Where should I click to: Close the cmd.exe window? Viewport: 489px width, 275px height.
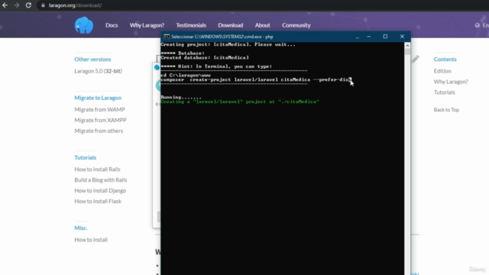point(402,37)
